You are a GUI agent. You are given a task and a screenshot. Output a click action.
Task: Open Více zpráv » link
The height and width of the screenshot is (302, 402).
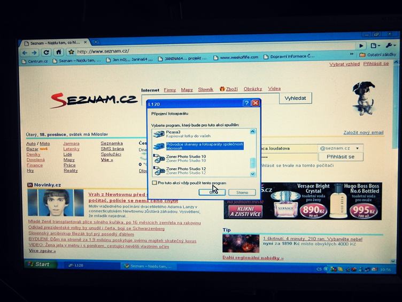tap(42, 251)
